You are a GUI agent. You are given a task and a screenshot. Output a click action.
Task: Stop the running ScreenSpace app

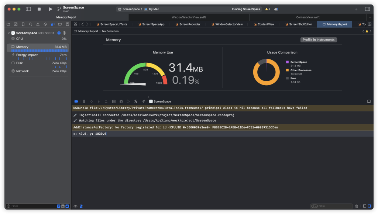[x=39, y=9]
